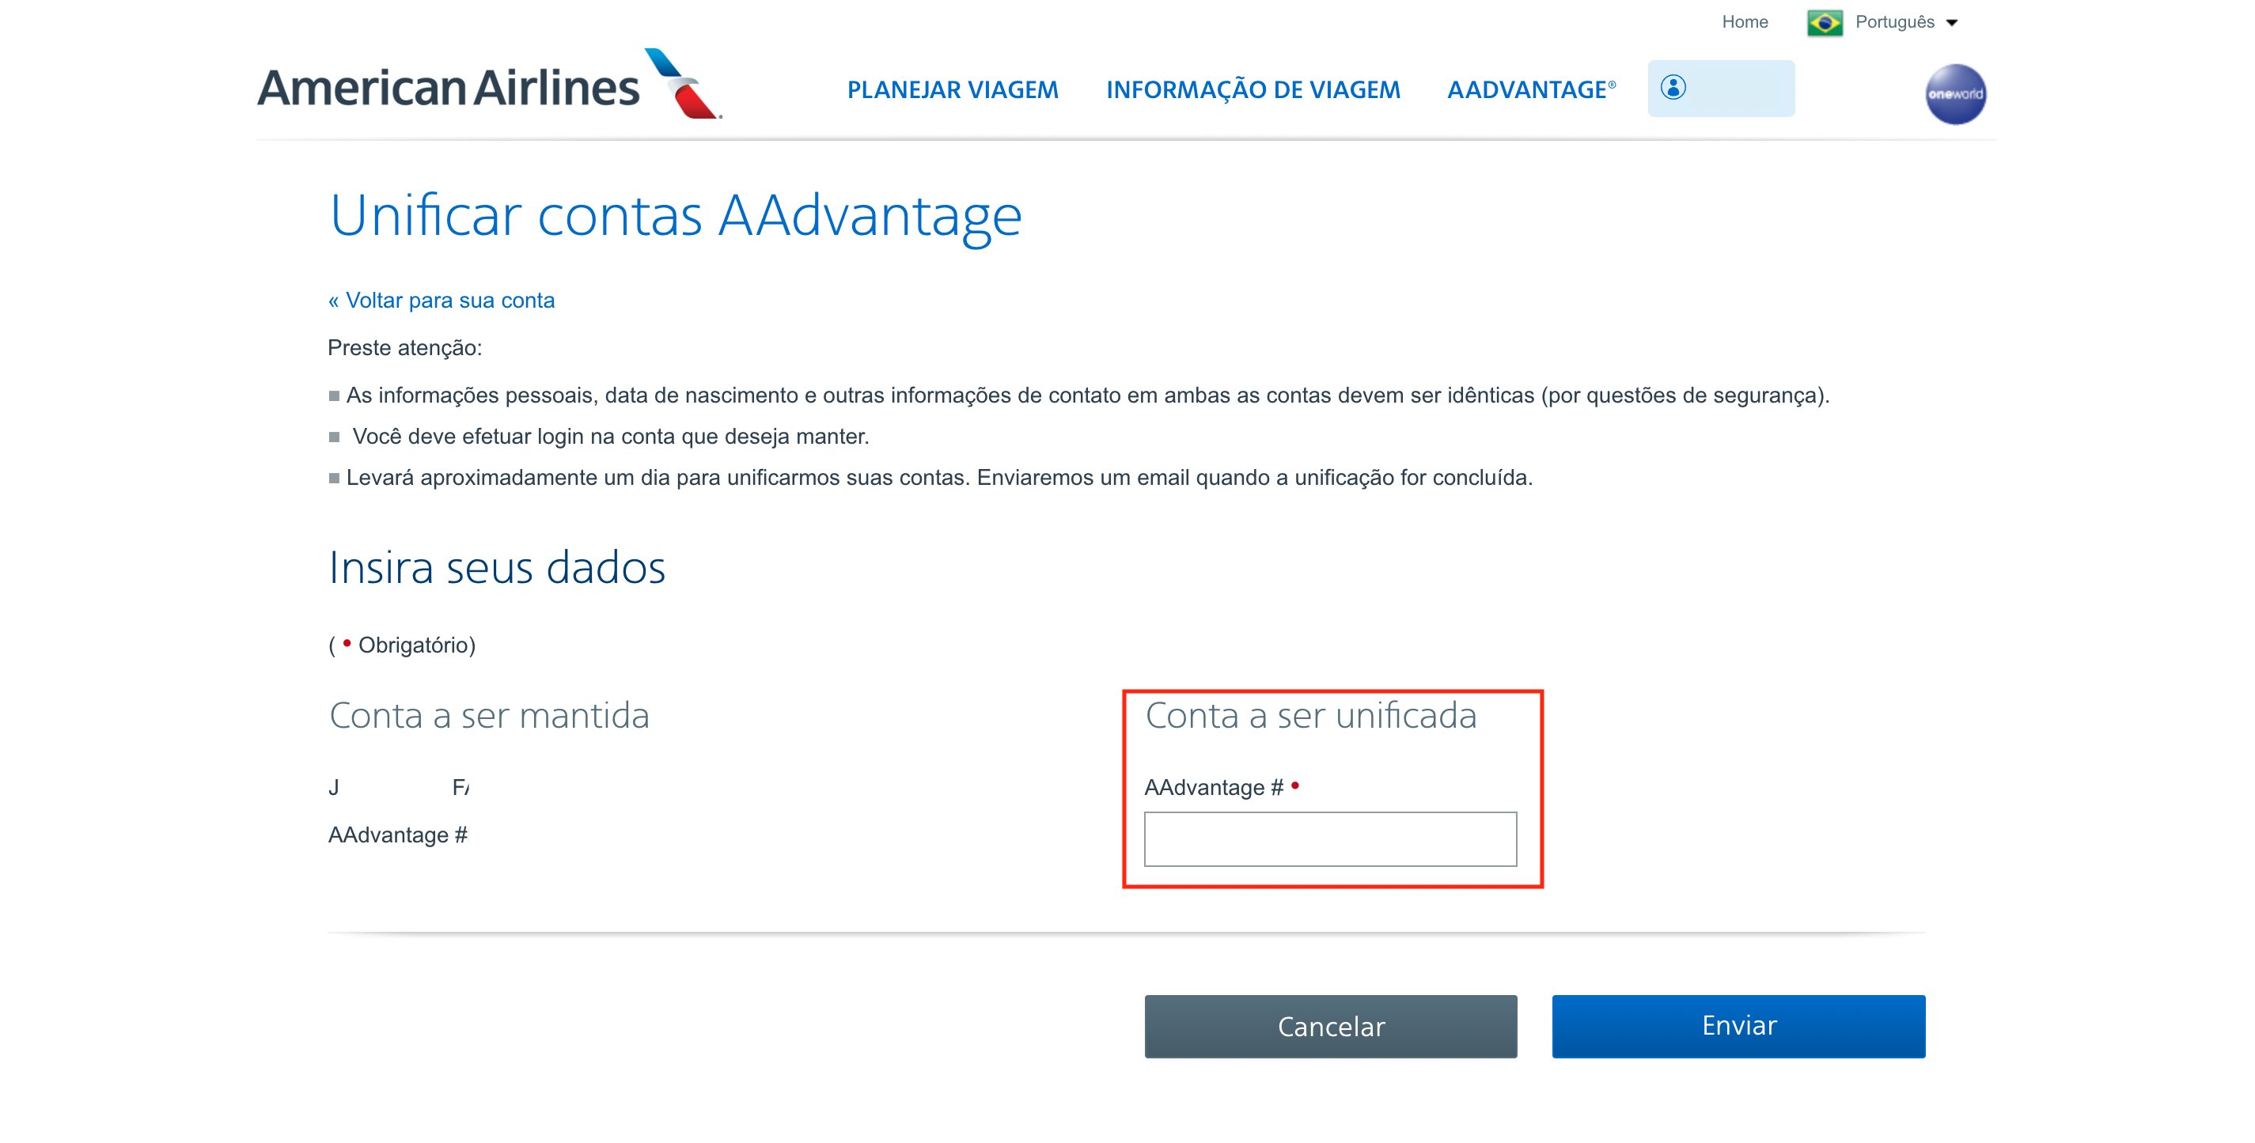Click the Conta a ser mantida heading
The width and height of the screenshot is (2255, 1143).
tap(489, 715)
